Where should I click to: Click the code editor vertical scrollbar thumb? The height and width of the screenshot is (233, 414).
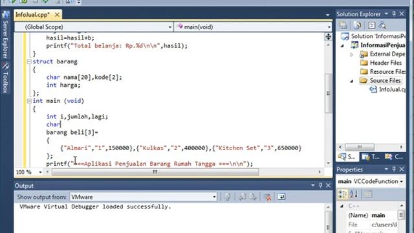click(x=328, y=93)
